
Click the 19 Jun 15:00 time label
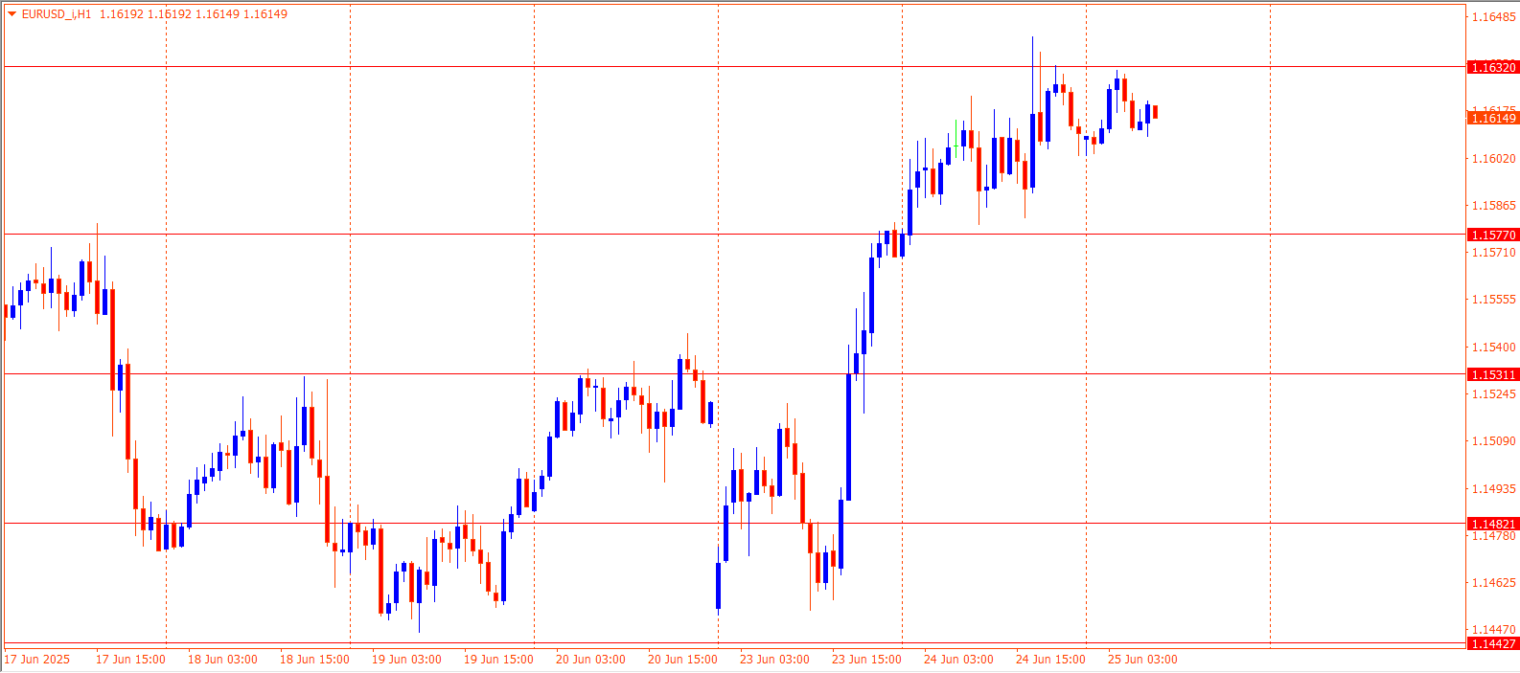(498, 660)
